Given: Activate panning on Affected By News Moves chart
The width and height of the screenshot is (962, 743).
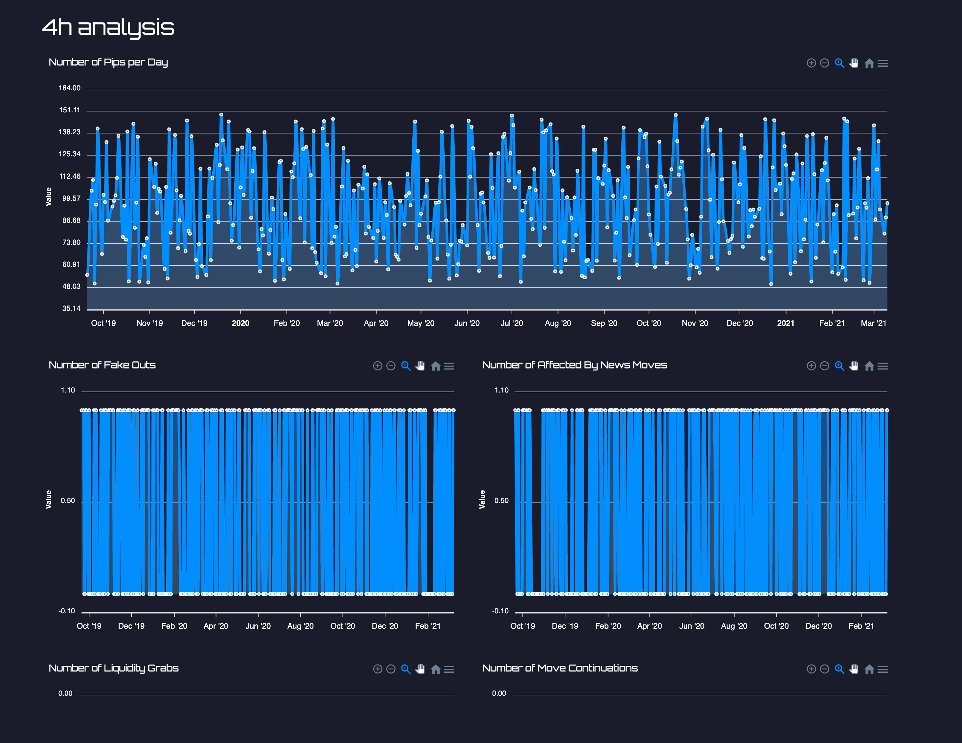Looking at the screenshot, I should click(x=854, y=366).
